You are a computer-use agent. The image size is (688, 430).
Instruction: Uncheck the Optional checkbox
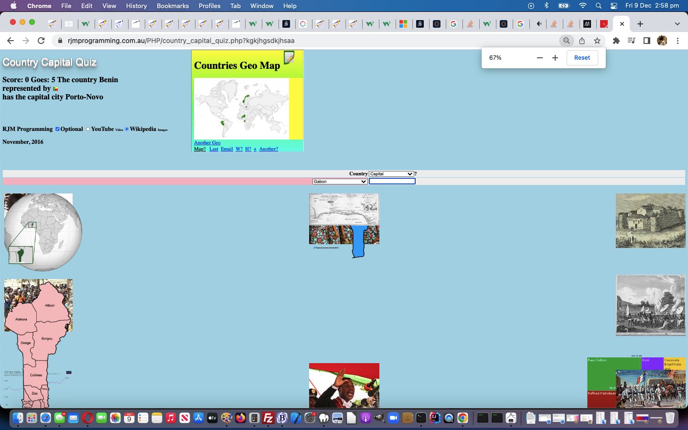[57, 129]
